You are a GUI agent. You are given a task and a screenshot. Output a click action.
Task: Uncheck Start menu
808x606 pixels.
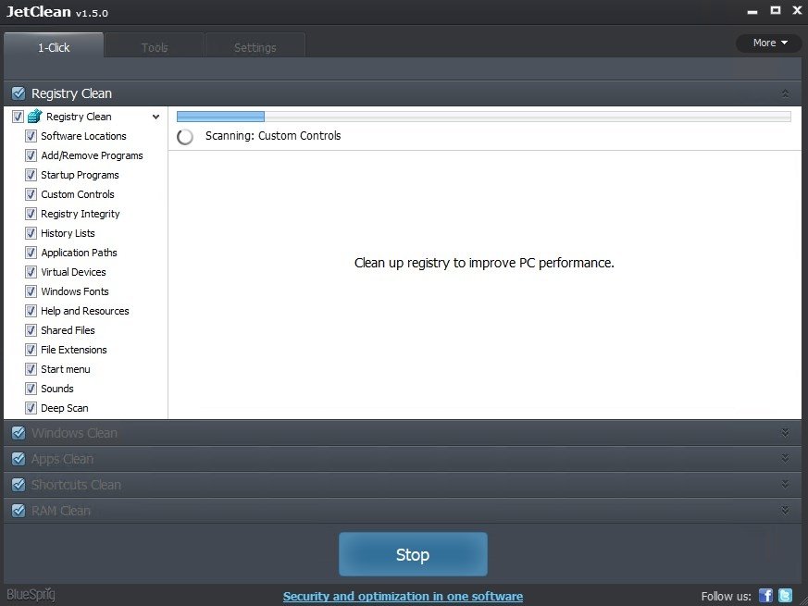point(31,369)
